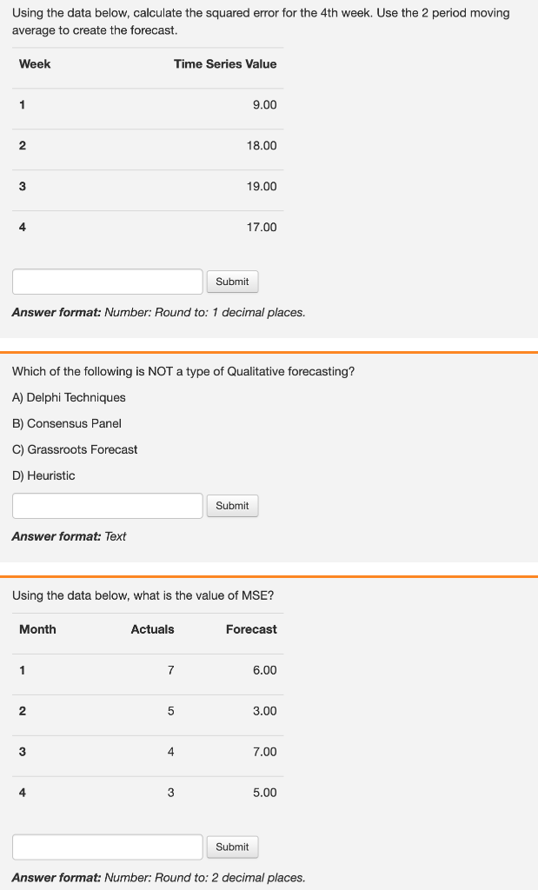Click the Forecast column header
This screenshot has width=538, height=890.
coord(251,629)
